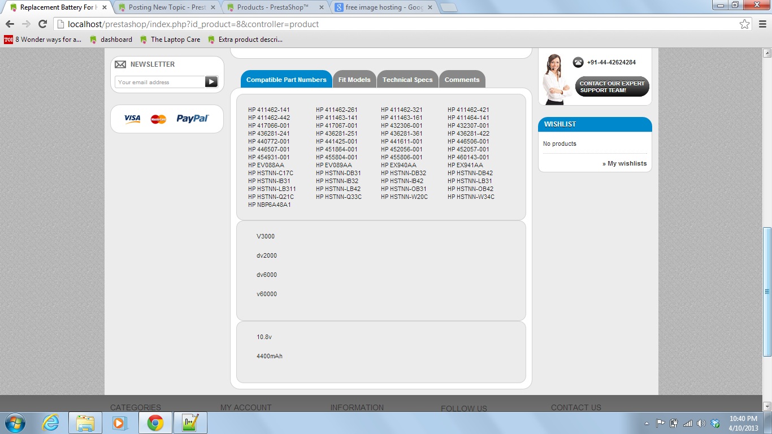The image size is (772, 434).
Task: Open the taskbar clock and date
Action: coord(743,423)
